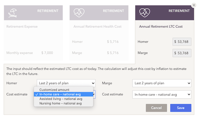This screenshot has width=198, height=122.
Task: Click the Save button
Action: click(x=181, y=108)
